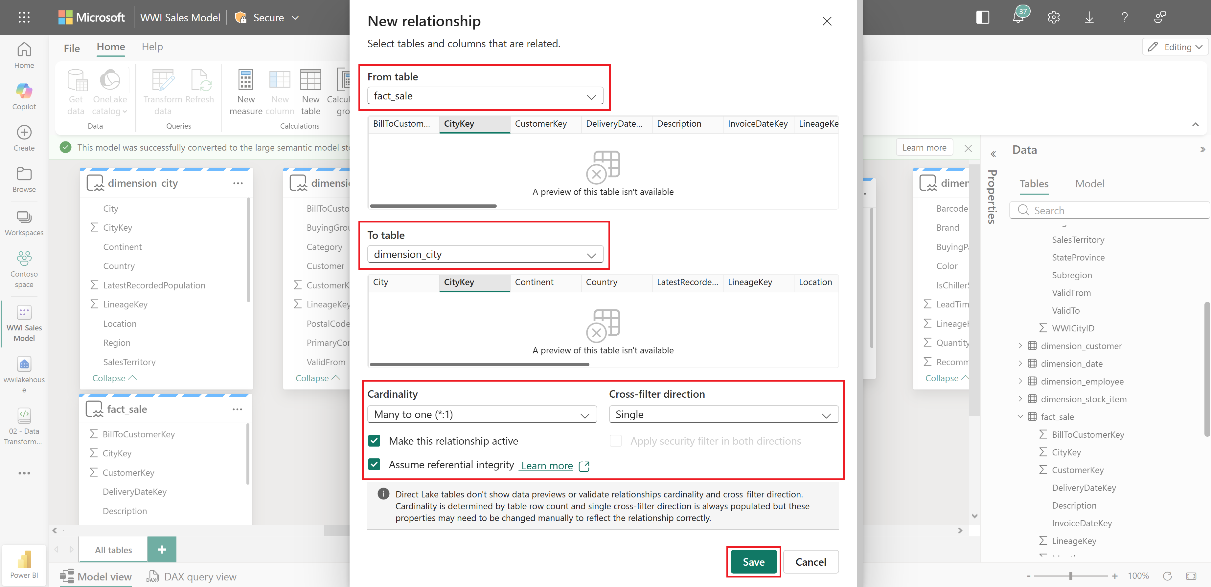This screenshot has width=1211, height=587.
Task: Select the All tables layout tab
Action: 113,550
